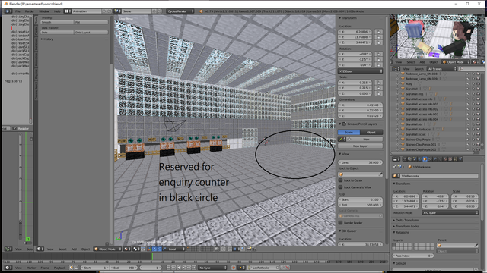This screenshot has width=487, height=273.
Task: Open the No Sync dropdown in timeline
Action: pos(213,268)
